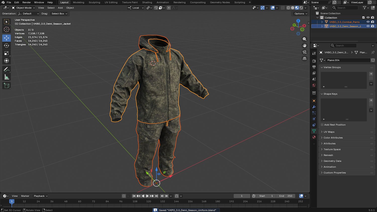This screenshot has height=212, width=377.
Task: Click the End frame field in timeline
Action: (286, 196)
